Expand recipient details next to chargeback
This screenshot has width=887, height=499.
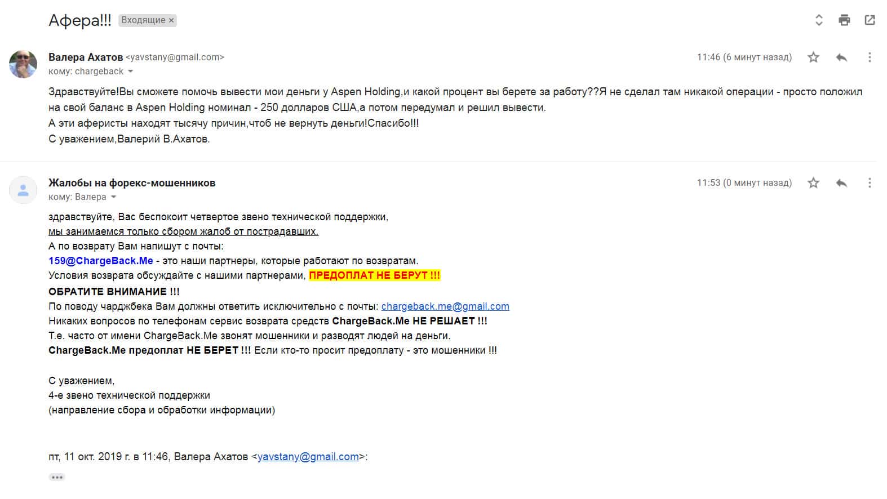[131, 72]
